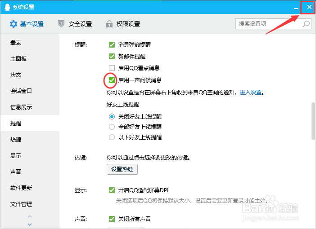Viewport: 316px width, 229px height.
Task: Click the padlock icon beside 权限设置
Action: click(x=109, y=24)
